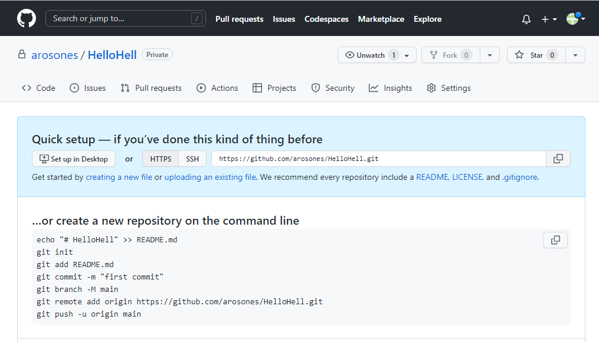Click the repository clone URL field
Screen dimensions: 599x342
(378, 159)
